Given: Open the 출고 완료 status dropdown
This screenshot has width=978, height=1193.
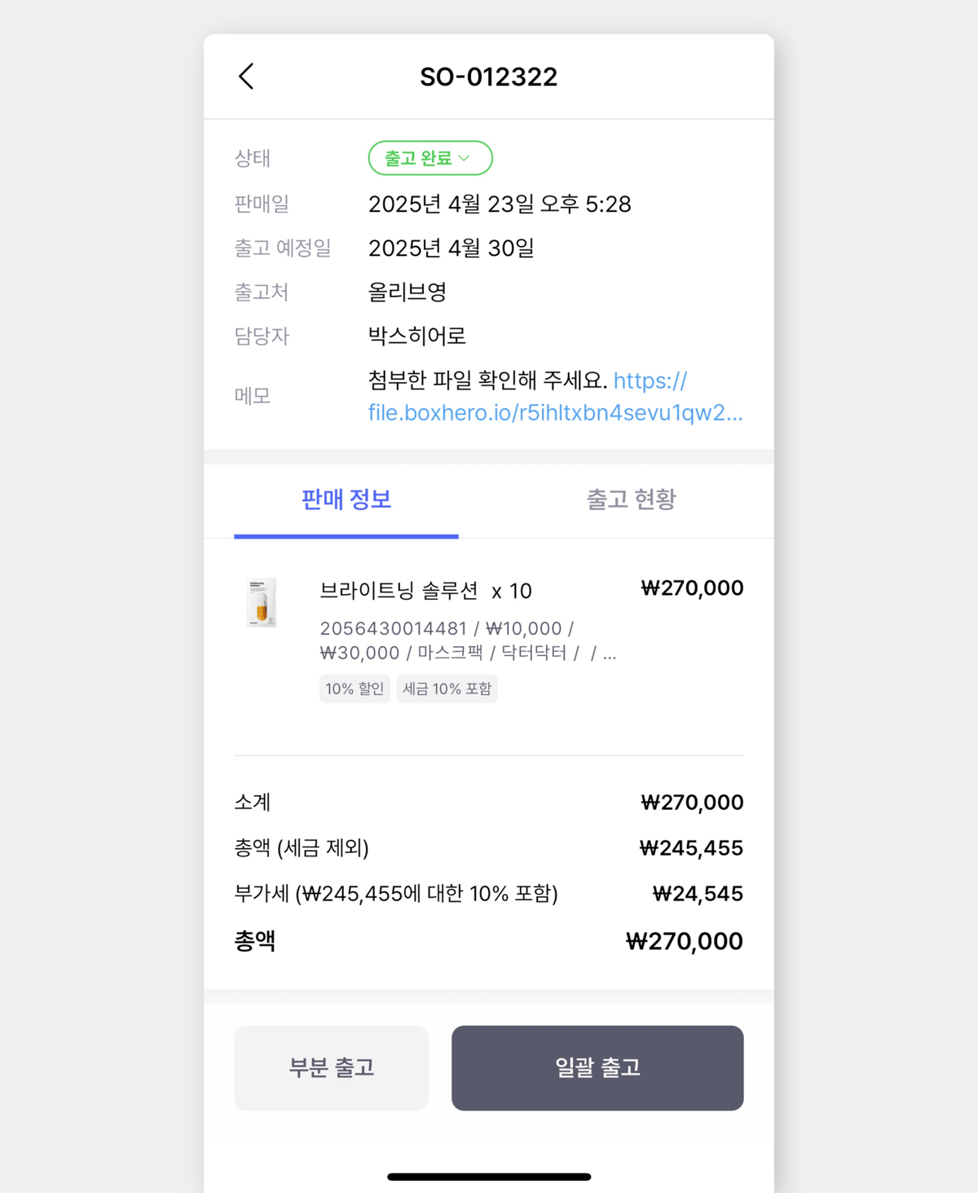Looking at the screenshot, I should point(430,158).
